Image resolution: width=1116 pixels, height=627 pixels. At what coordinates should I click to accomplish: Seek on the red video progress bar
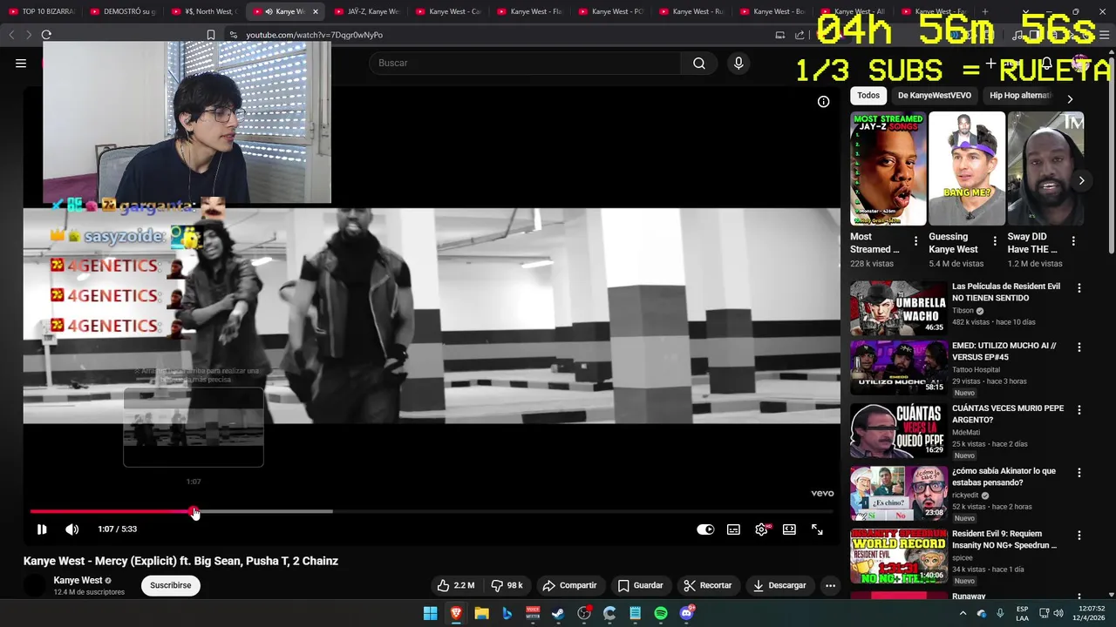coord(432,512)
